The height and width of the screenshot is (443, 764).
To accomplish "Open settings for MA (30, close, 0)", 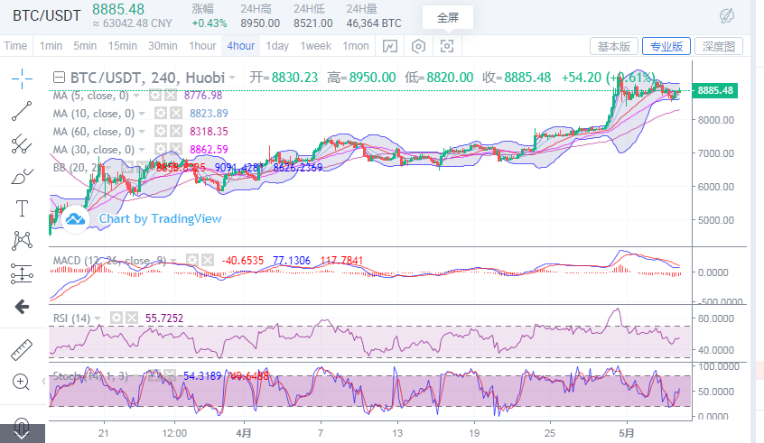I will click(161, 150).
